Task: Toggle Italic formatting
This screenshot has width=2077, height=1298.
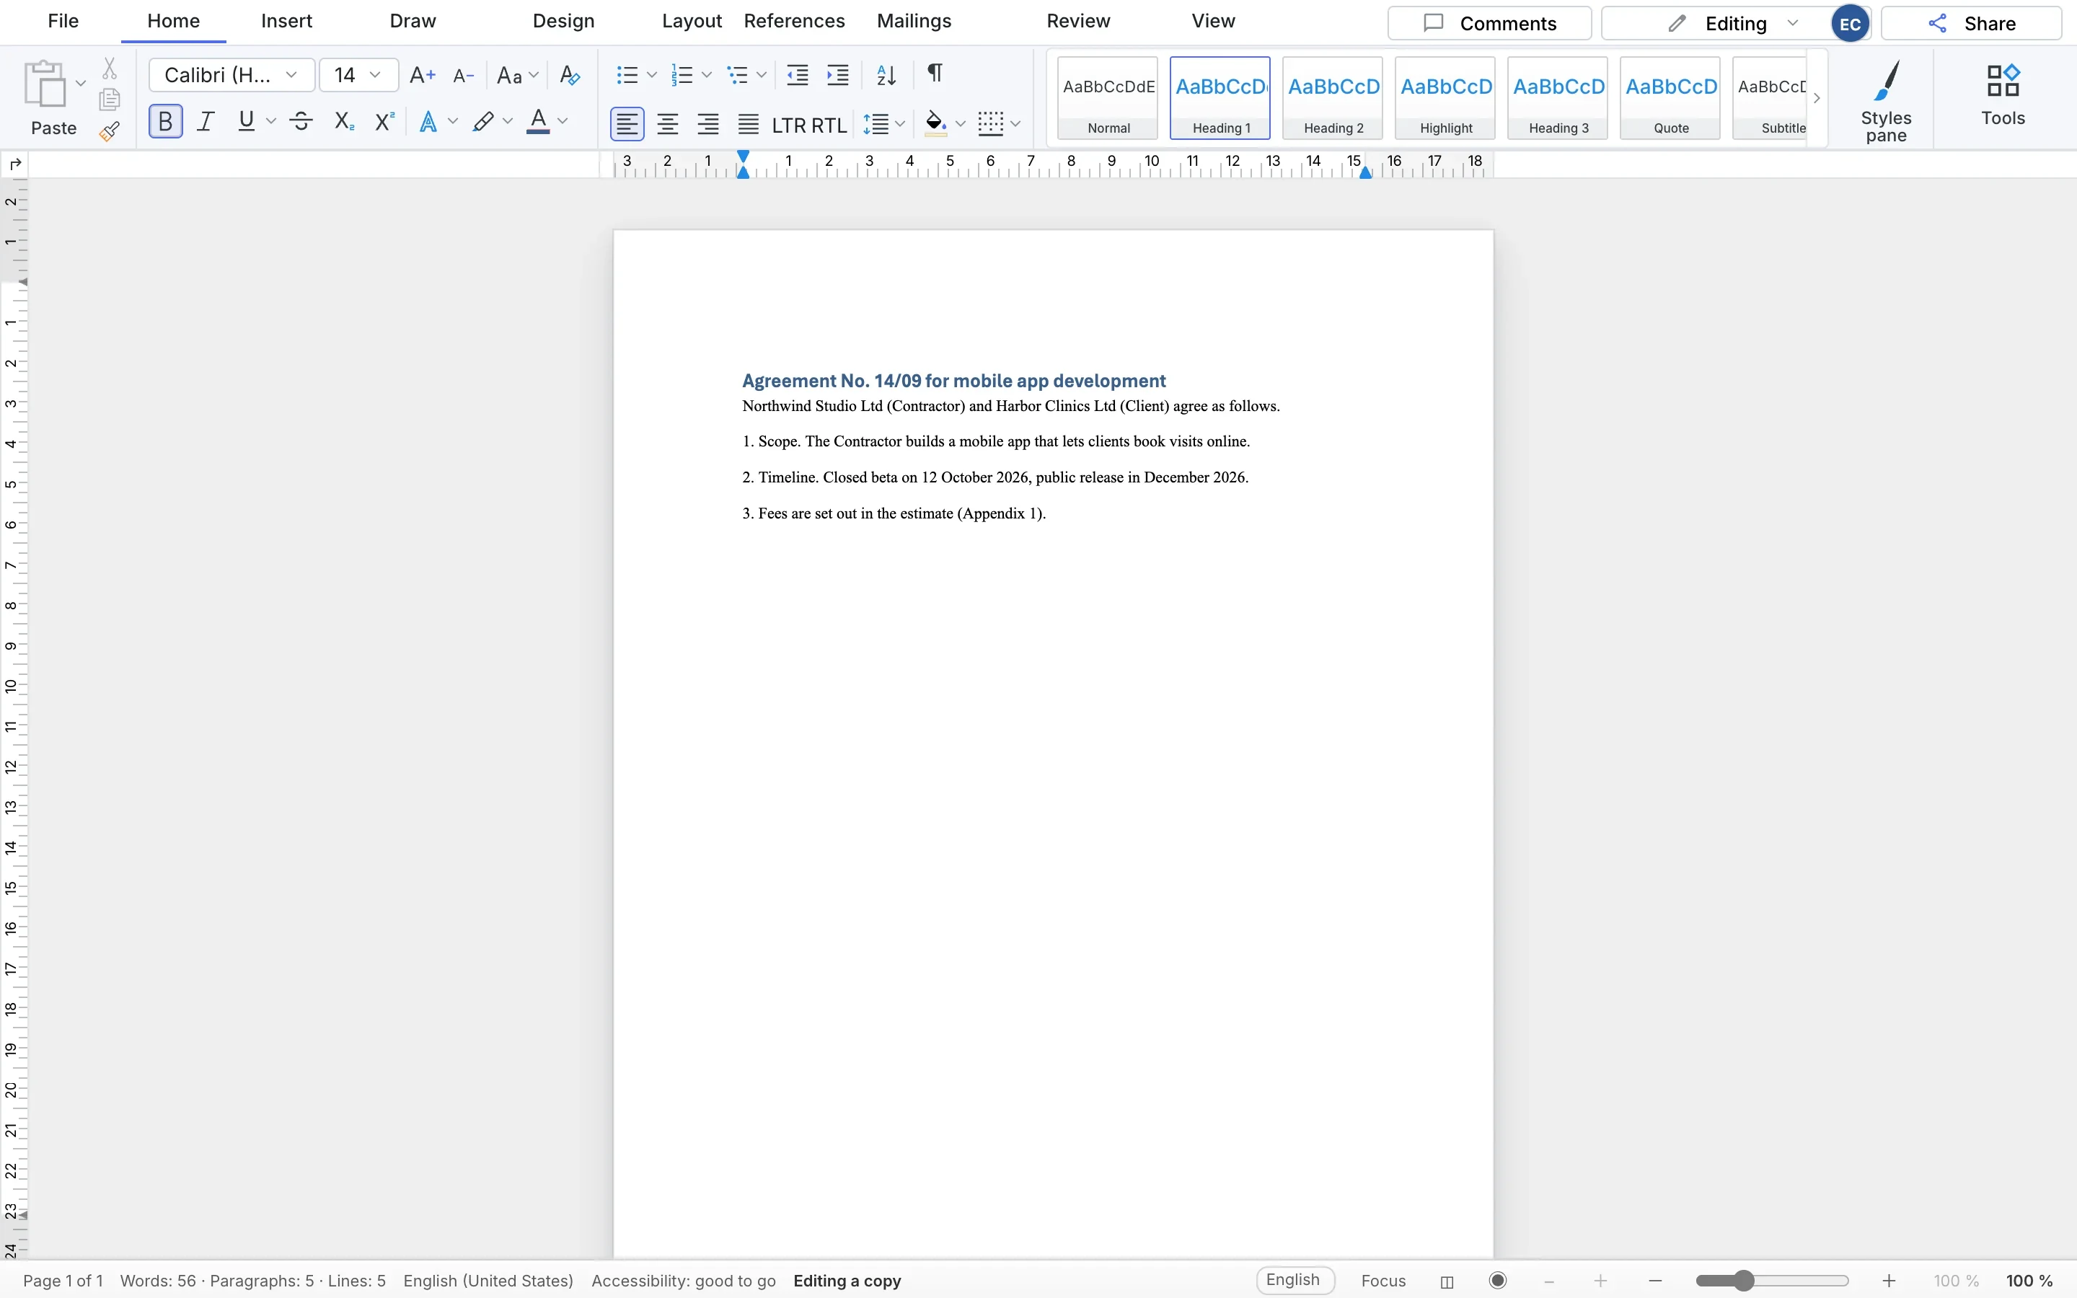Action: [205, 122]
